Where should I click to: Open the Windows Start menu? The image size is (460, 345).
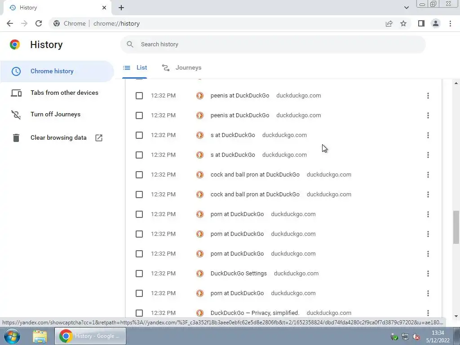[x=12, y=336]
